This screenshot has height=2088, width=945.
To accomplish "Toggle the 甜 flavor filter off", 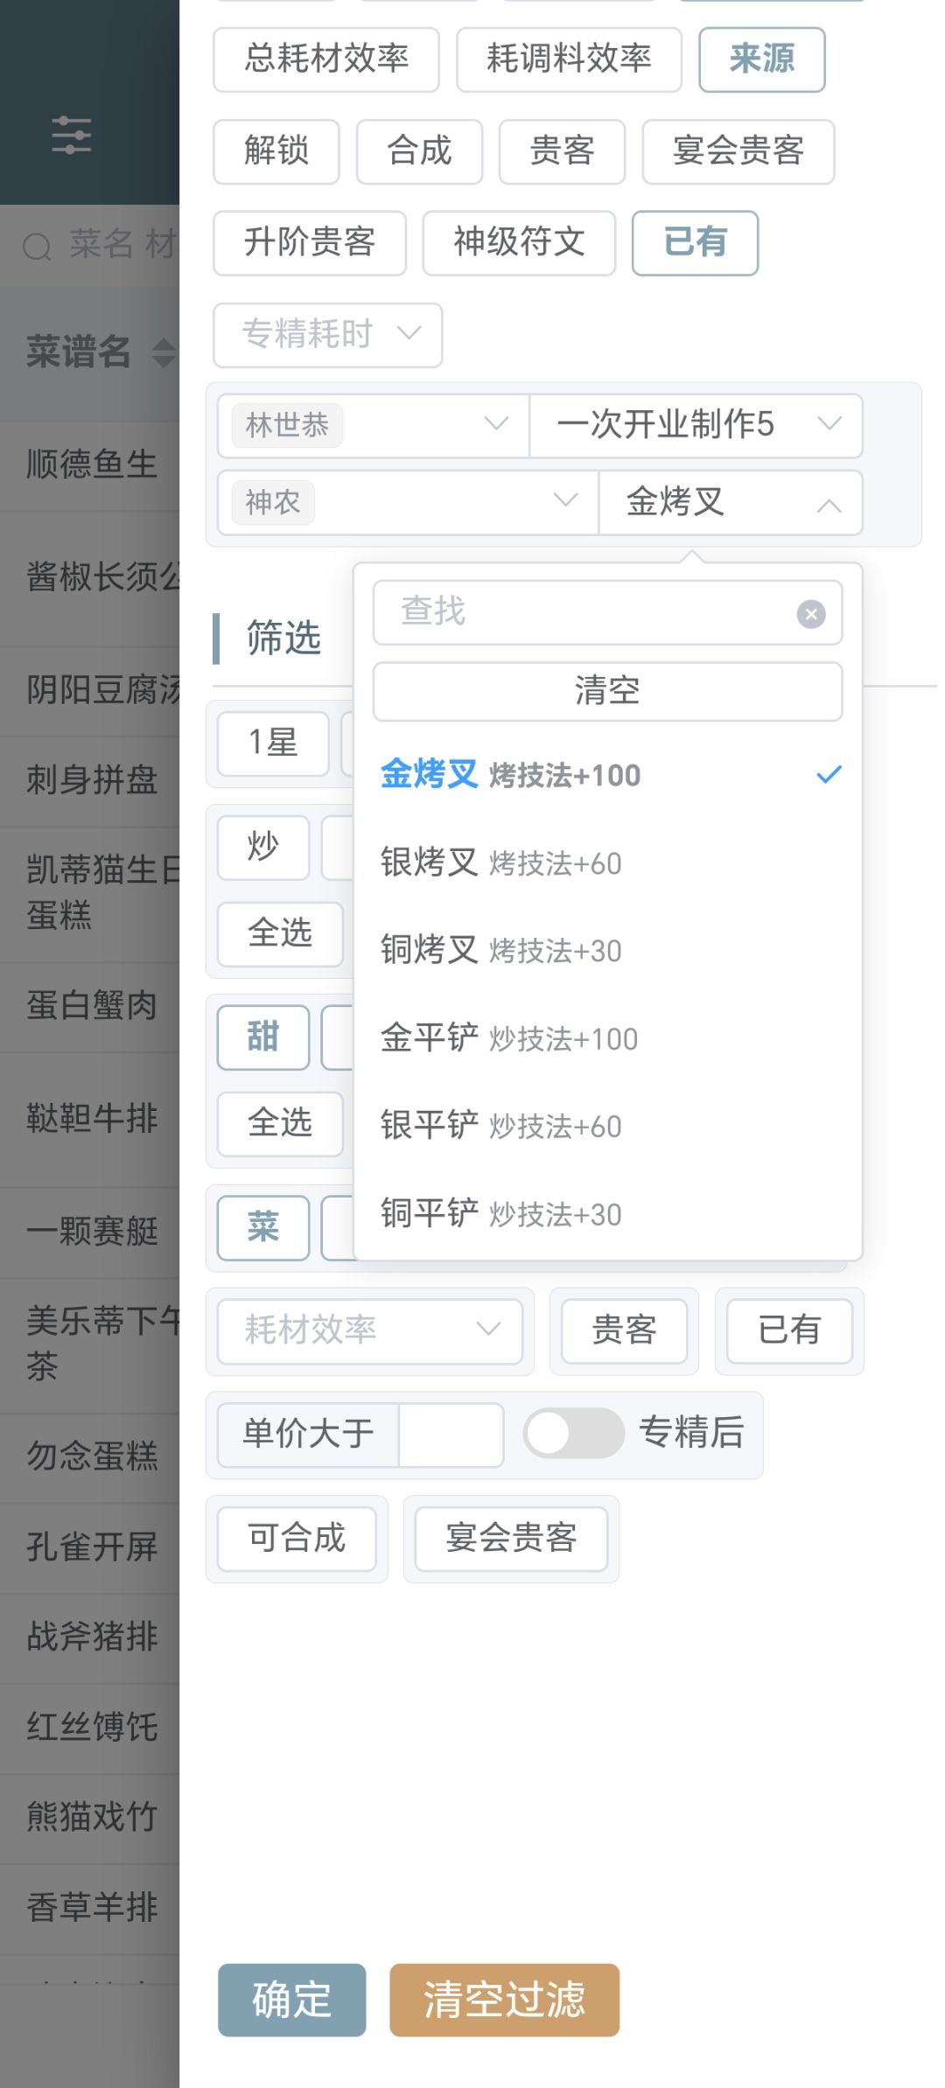I will pyautogui.click(x=262, y=1037).
